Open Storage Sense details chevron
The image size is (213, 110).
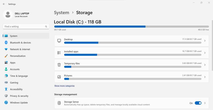click(205, 103)
